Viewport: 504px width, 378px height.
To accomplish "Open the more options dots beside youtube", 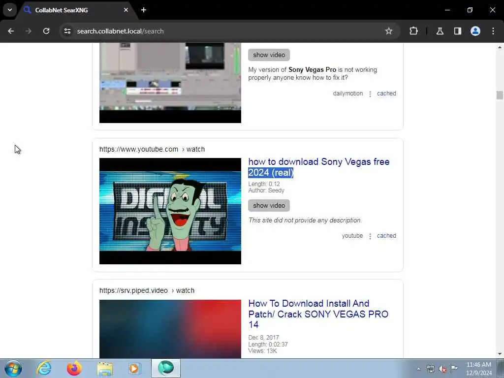I will (x=370, y=236).
